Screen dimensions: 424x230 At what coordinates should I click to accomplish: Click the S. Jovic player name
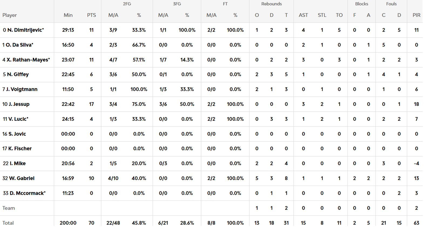coord(17,134)
